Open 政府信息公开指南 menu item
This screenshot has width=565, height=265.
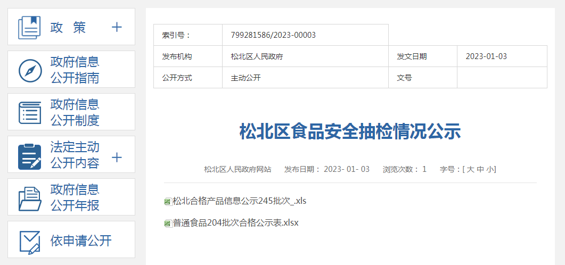point(75,70)
